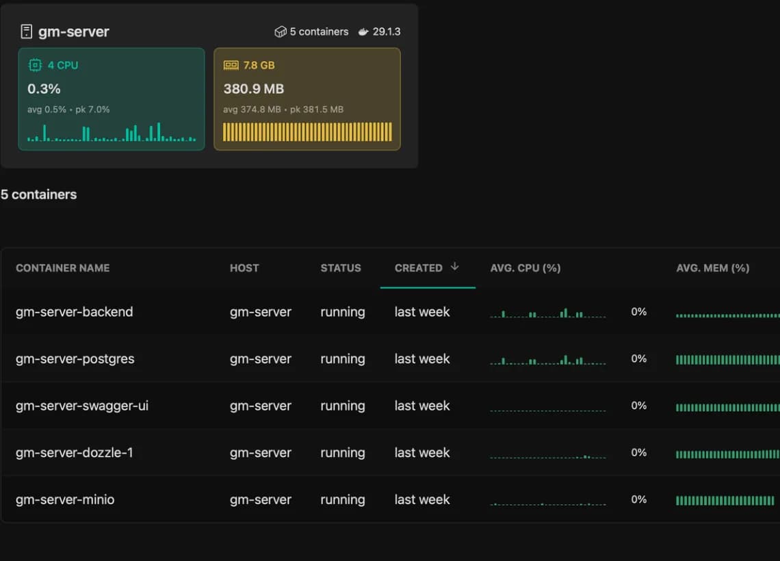The height and width of the screenshot is (561, 780).
Task: Open gm-server-swagger-ui container
Action: (82, 406)
